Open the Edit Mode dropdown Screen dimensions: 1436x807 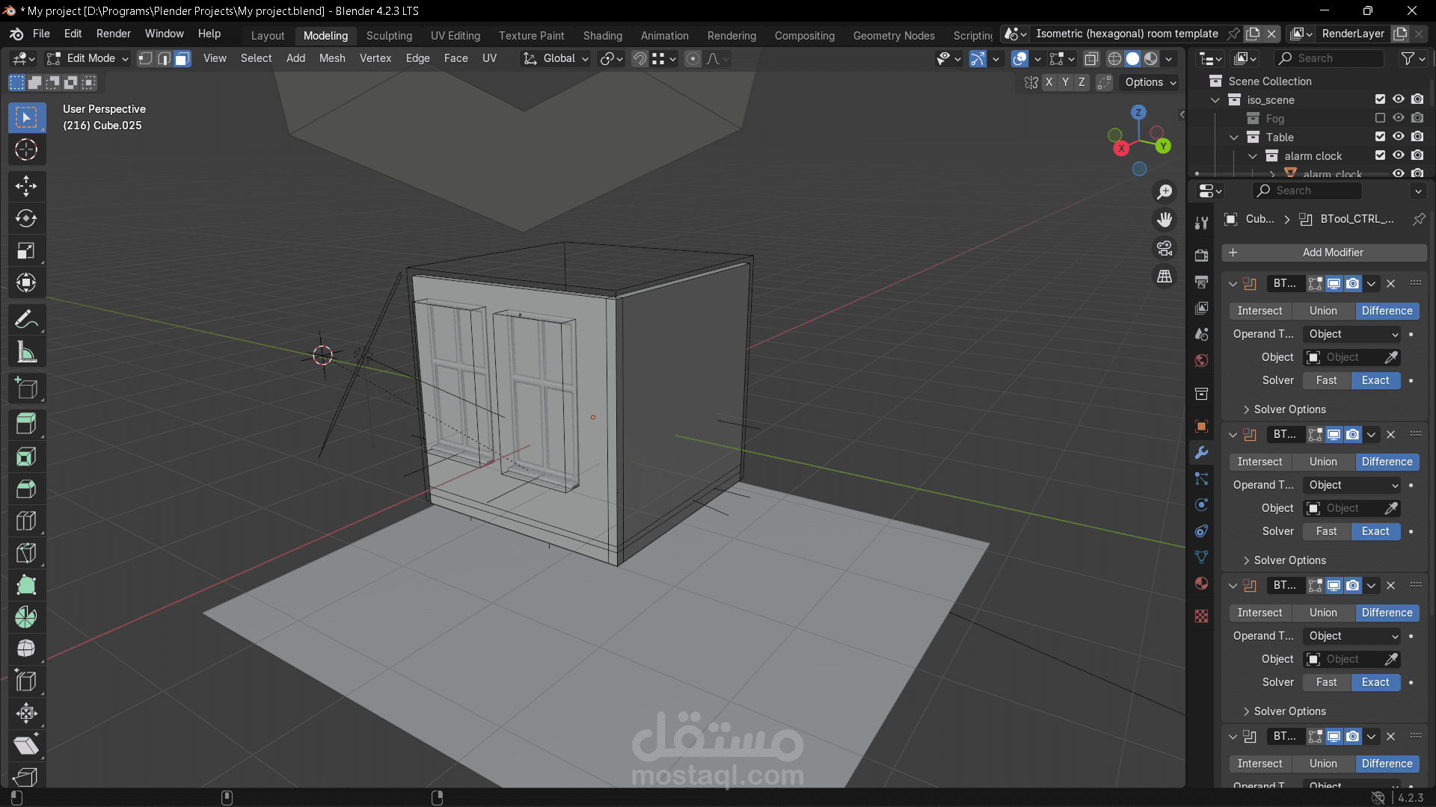[x=88, y=59]
